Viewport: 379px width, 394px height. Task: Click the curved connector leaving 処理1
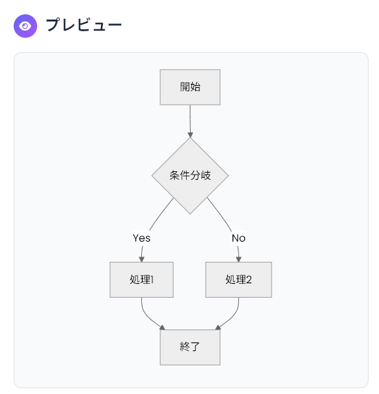148,315
